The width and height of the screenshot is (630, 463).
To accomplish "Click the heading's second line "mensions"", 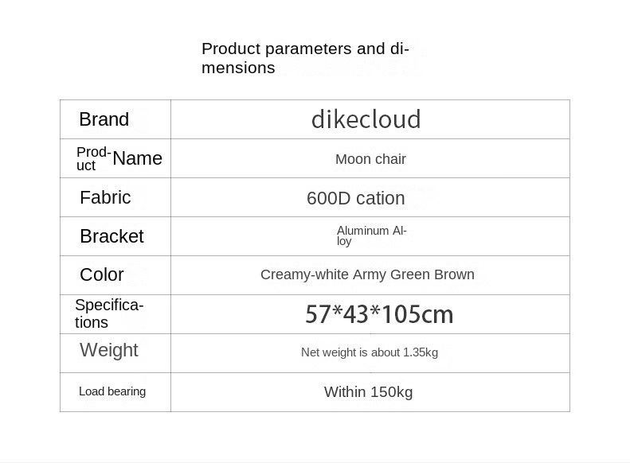I will pos(238,68).
